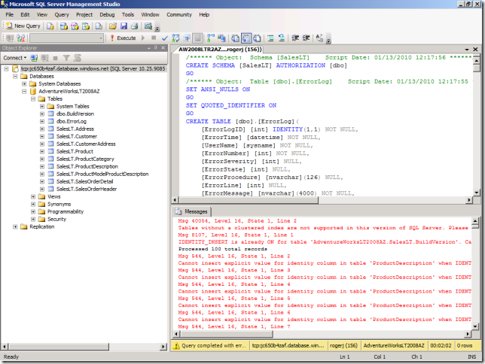Click Uncomment Selected Lines icon

pos(282,38)
